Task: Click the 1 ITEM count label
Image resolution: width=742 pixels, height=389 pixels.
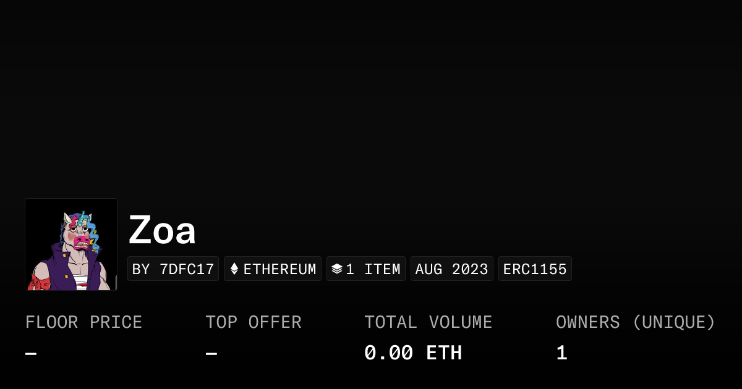Action: click(x=373, y=269)
